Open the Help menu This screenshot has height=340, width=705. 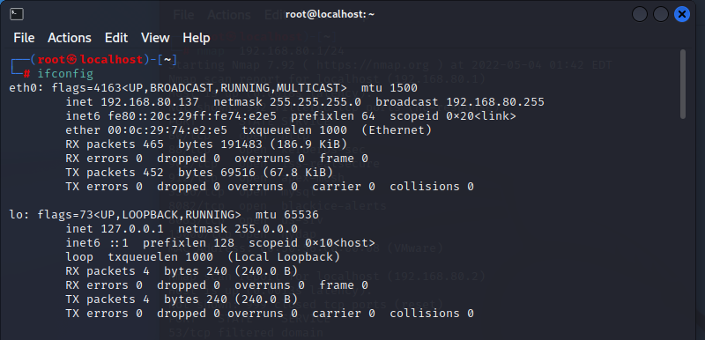click(x=196, y=38)
